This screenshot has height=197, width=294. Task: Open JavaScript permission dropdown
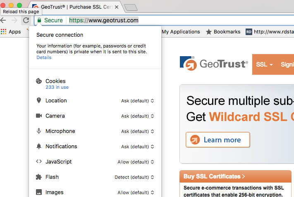pyautogui.click(x=136, y=162)
